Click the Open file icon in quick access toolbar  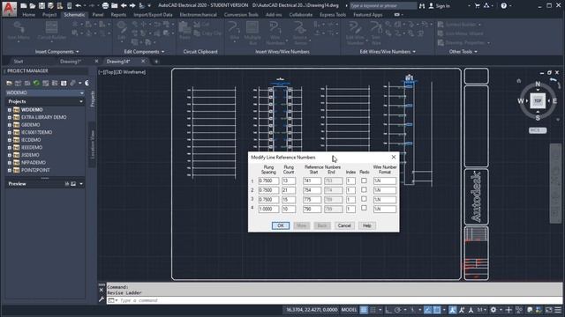tap(33, 6)
